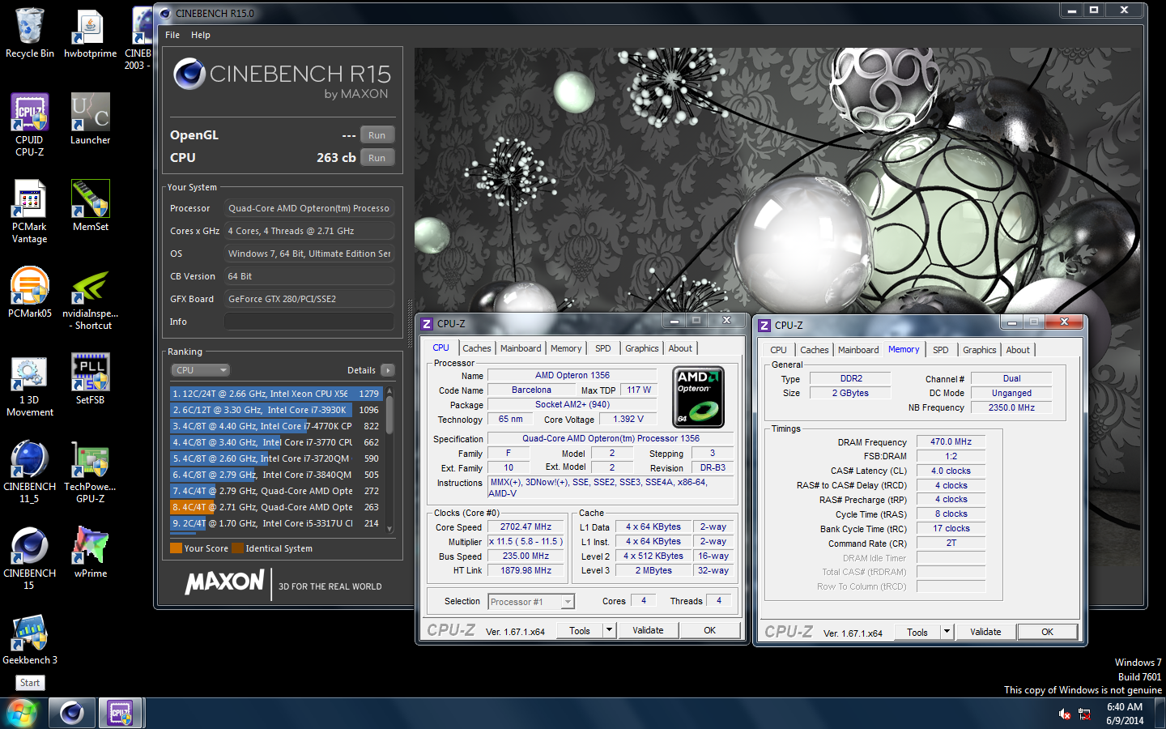Select CPU-Z taskbar button
The height and width of the screenshot is (729, 1166).
121,713
